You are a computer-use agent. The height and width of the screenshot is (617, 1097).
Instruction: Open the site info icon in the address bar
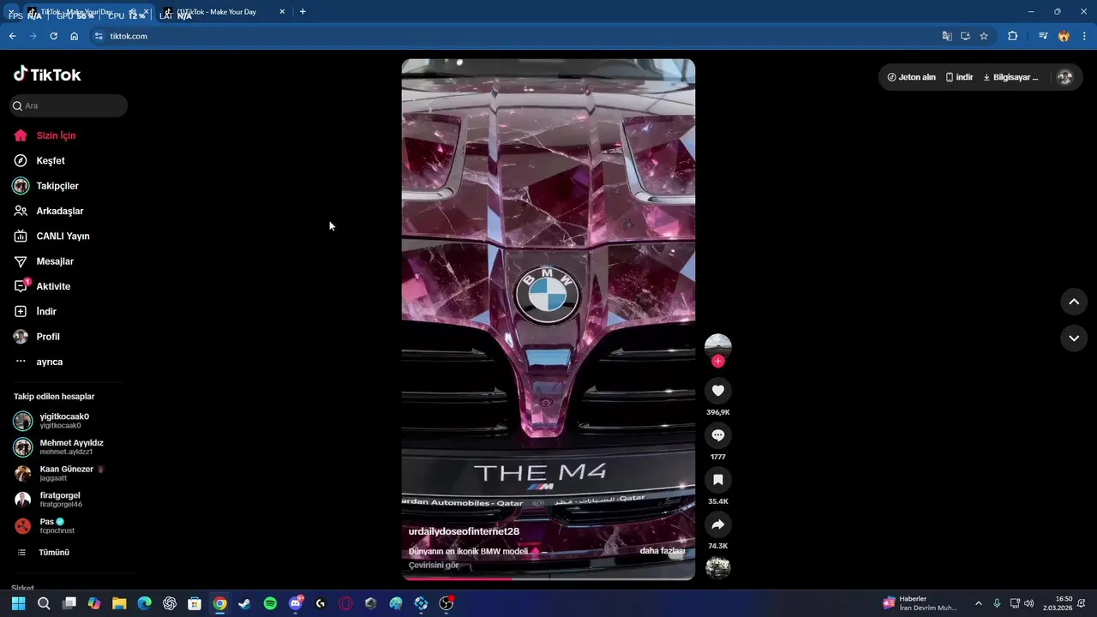point(99,36)
